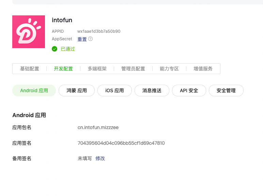Switch to 基础配置 tab
The width and height of the screenshot is (263, 196).
pyautogui.click(x=30, y=69)
